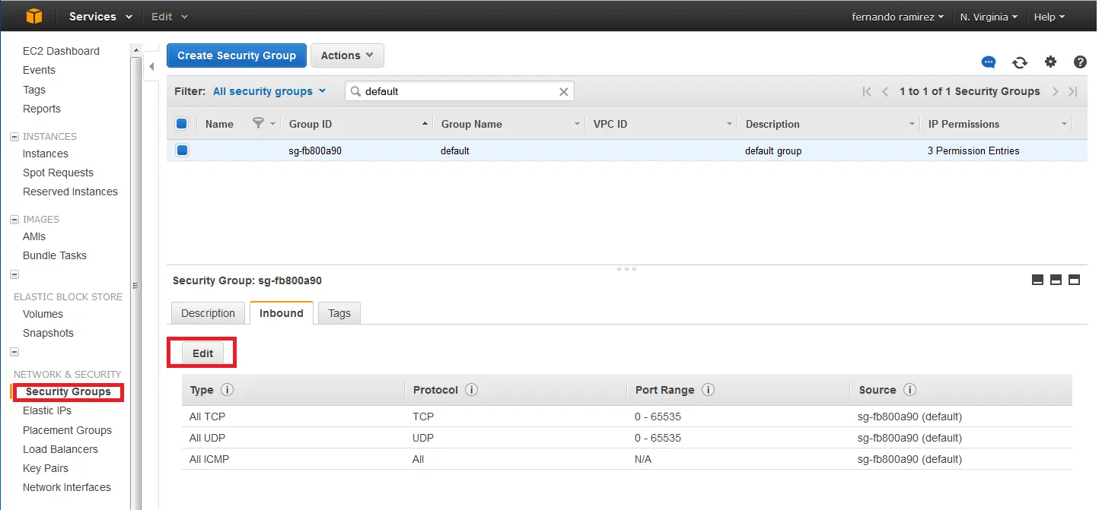This screenshot has height=510, width=1102.
Task: Open Snapshots in the sidebar
Action: click(48, 333)
